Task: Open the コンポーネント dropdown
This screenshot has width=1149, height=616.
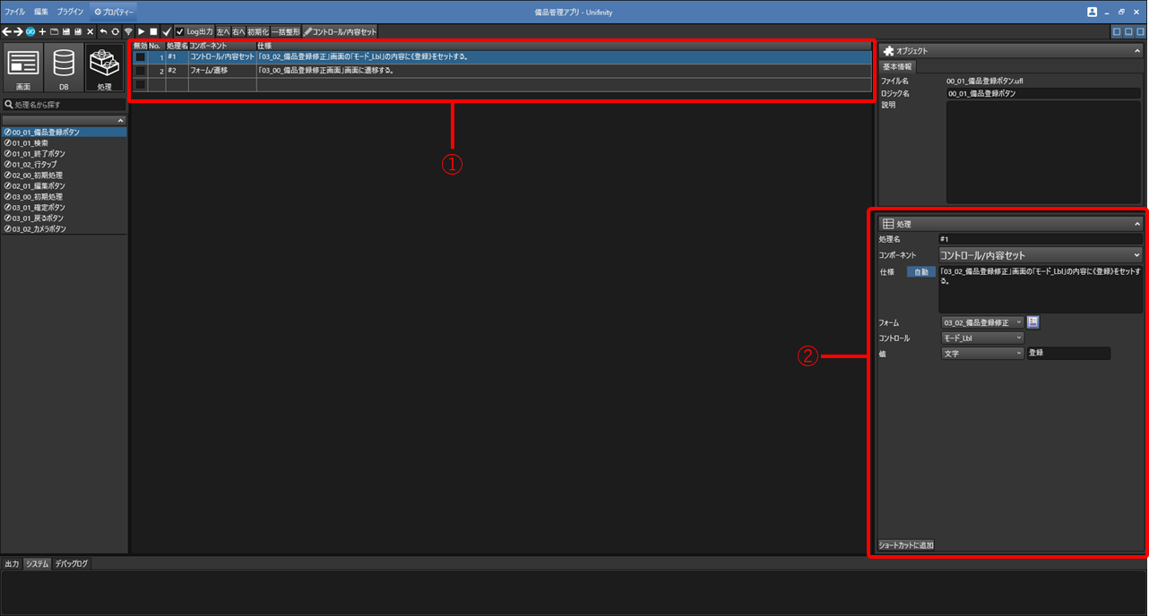Action: pyautogui.click(x=1040, y=255)
